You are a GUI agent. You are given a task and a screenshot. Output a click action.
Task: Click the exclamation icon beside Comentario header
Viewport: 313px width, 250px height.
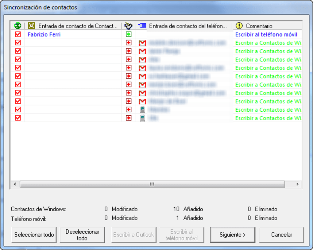point(238,25)
